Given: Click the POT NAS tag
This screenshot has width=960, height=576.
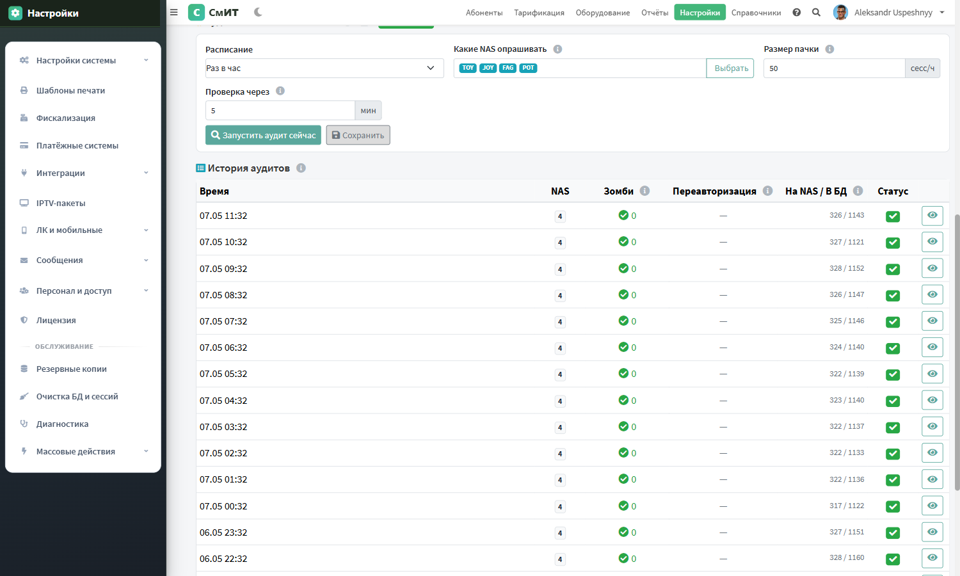Looking at the screenshot, I should 528,68.
